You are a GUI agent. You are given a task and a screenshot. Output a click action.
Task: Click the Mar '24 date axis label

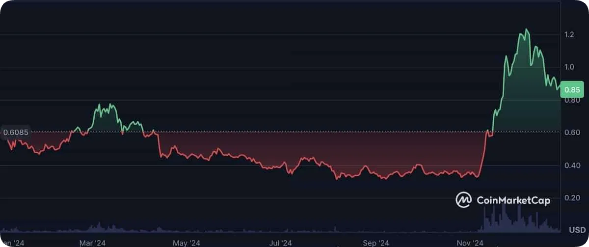tap(93, 243)
